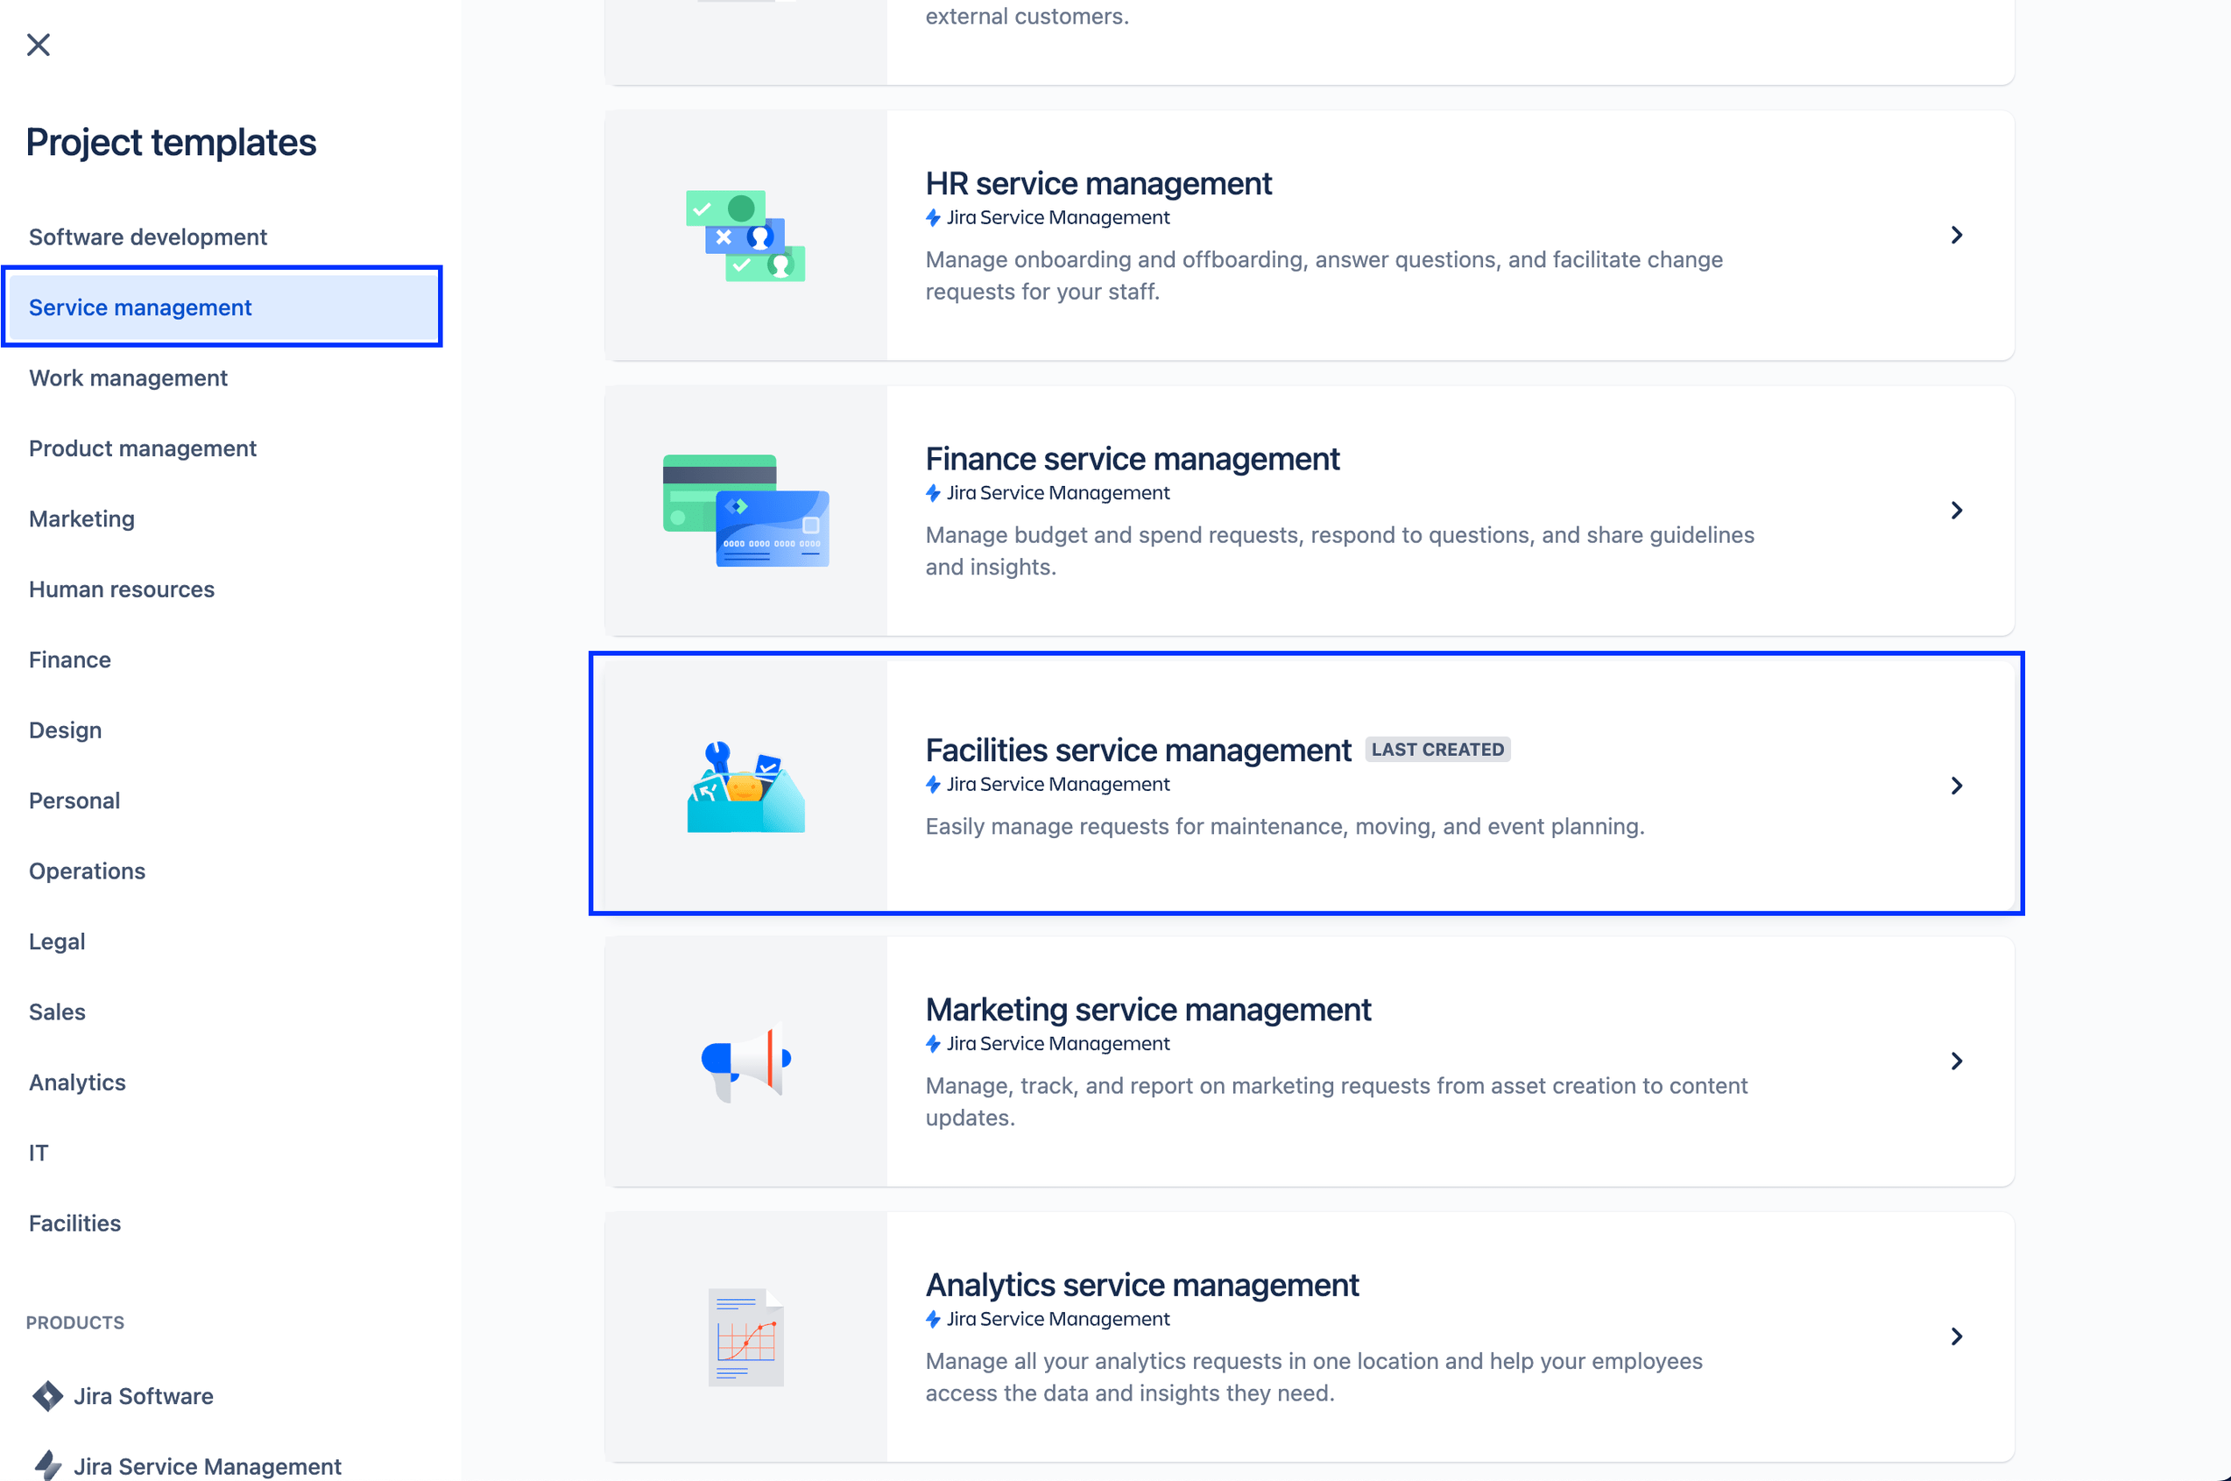Click the Analytics service management icon
This screenshot has width=2231, height=1481.
(x=745, y=1337)
